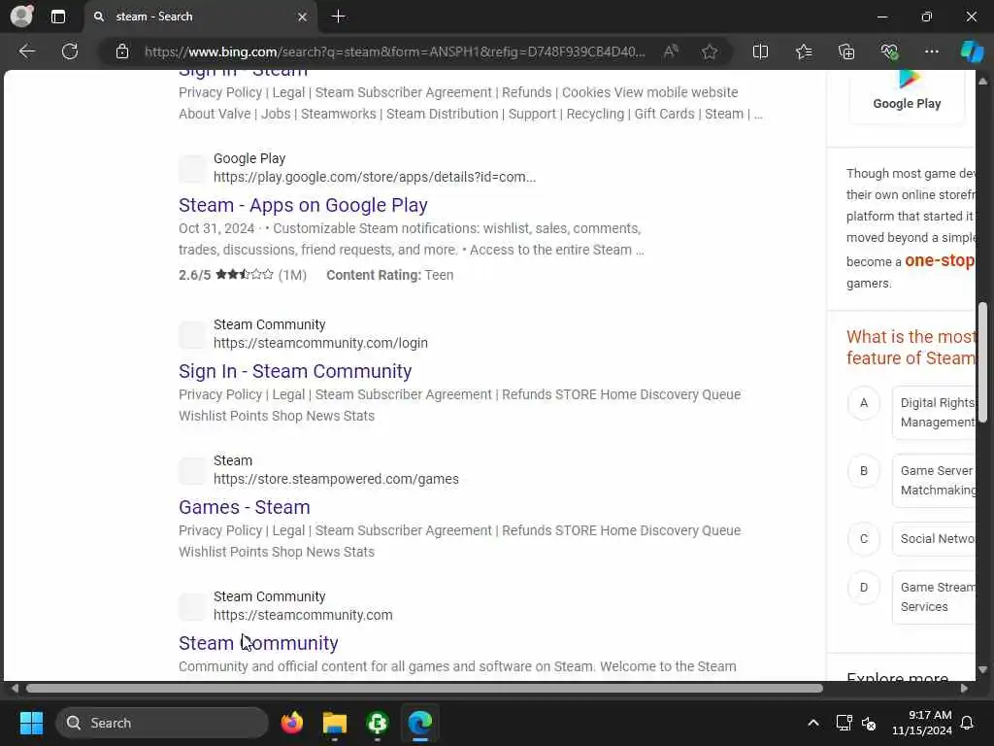Image resolution: width=994 pixels, height=746 pixels.
Task: Click the steamcommunity.com/login URL
Action: point(320,343)
